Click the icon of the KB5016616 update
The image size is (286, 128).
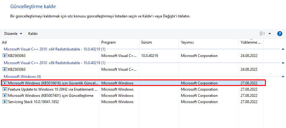pos(5,83)
